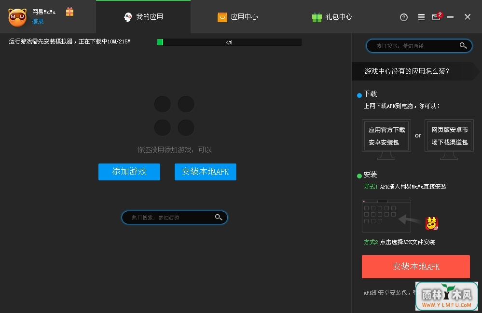This screenshot has height=313, width=482.
Task: Click the emulator download progress bar
Action: [229, 42]
